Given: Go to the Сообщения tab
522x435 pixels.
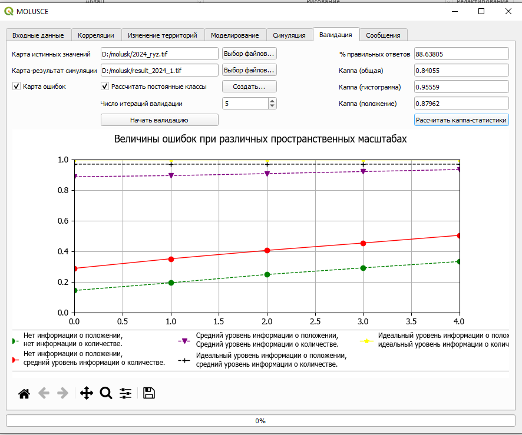Looking at the screenshot, I should click(x=383, y=35).
